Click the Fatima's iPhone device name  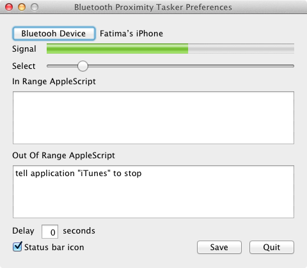point(131,34)
